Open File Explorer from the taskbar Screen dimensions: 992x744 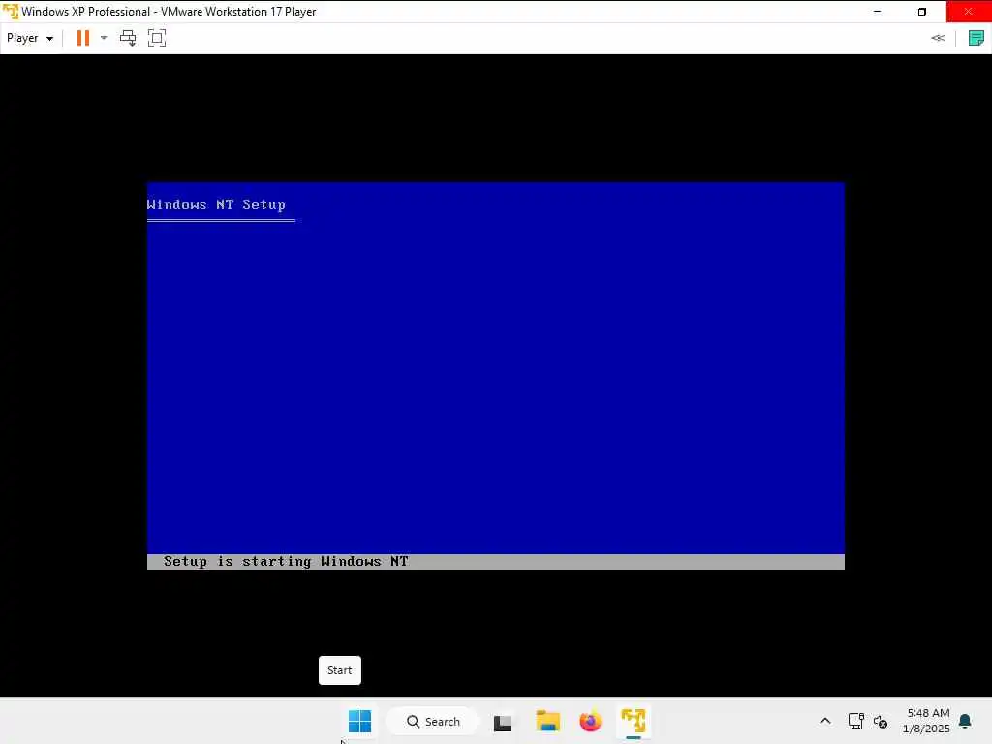[548, 721]
